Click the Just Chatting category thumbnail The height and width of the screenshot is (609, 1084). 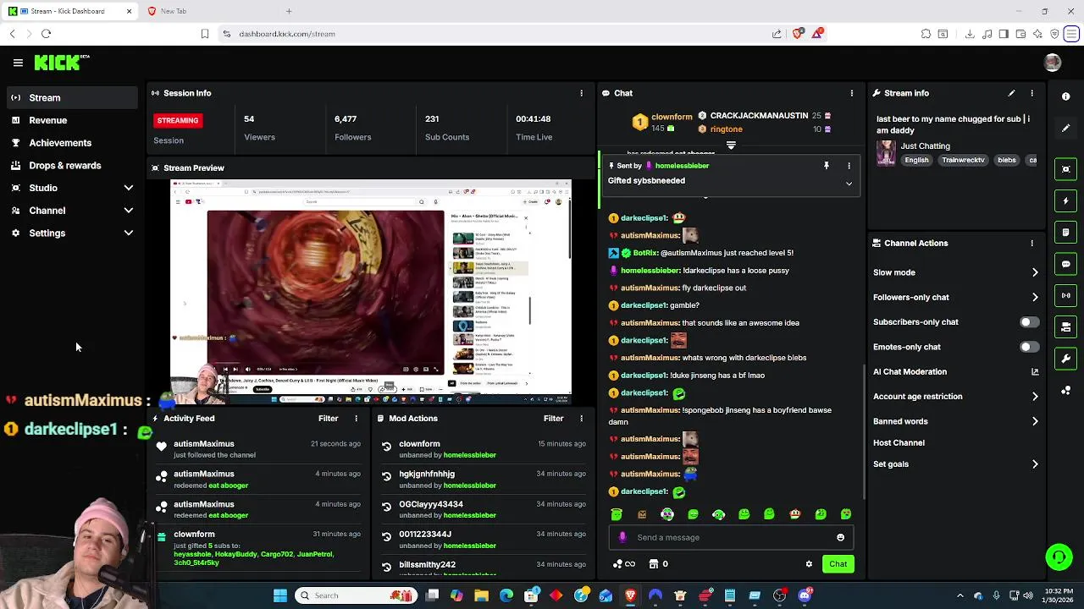(x=886, y=153)
